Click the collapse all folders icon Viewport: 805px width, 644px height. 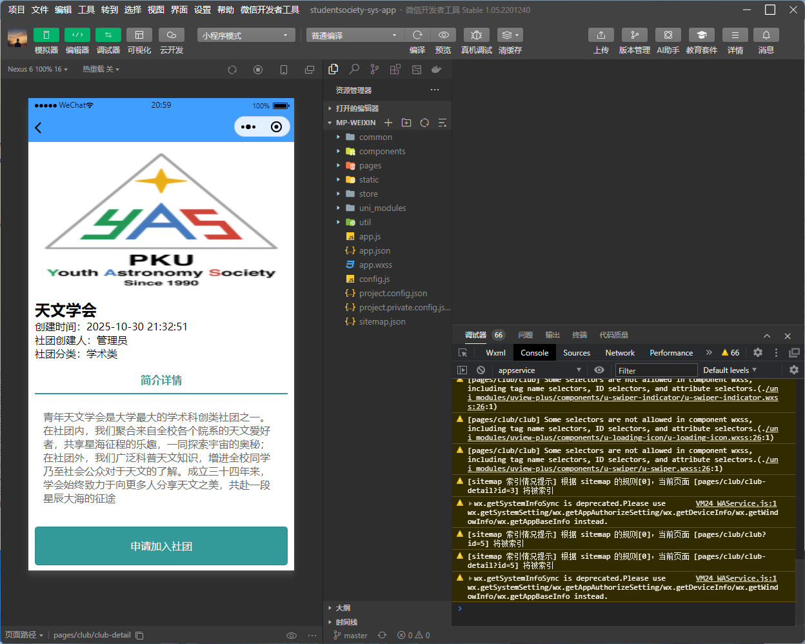pos(442,123)
